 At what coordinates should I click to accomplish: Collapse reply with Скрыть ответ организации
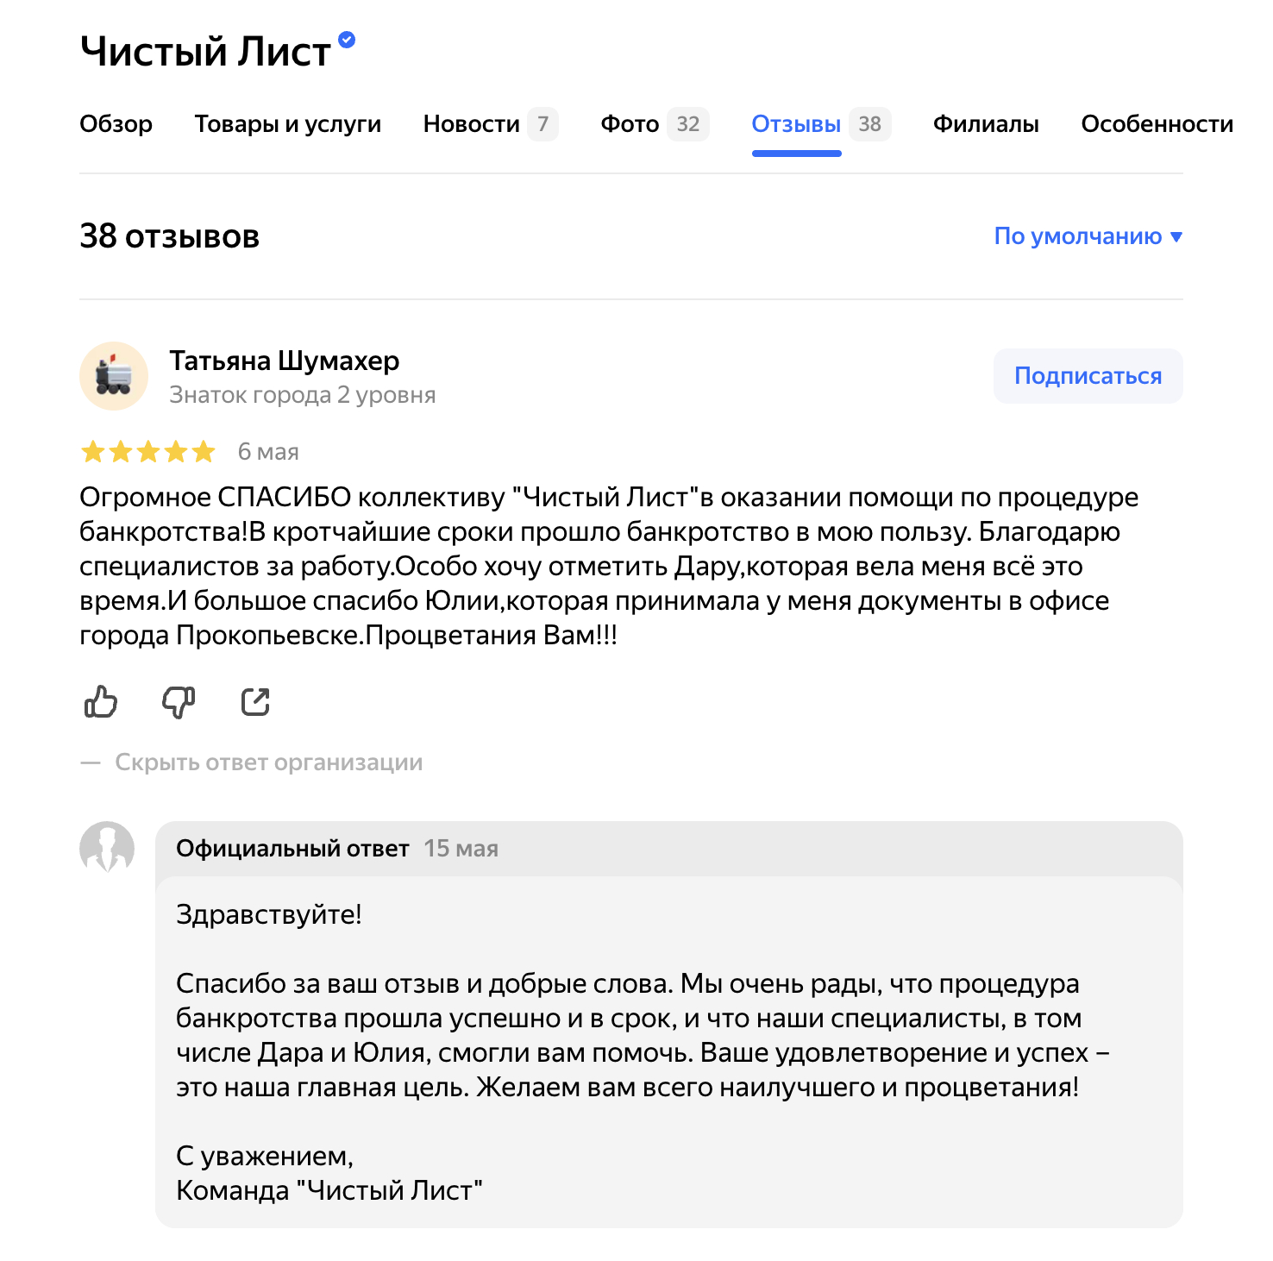point(268,762)
